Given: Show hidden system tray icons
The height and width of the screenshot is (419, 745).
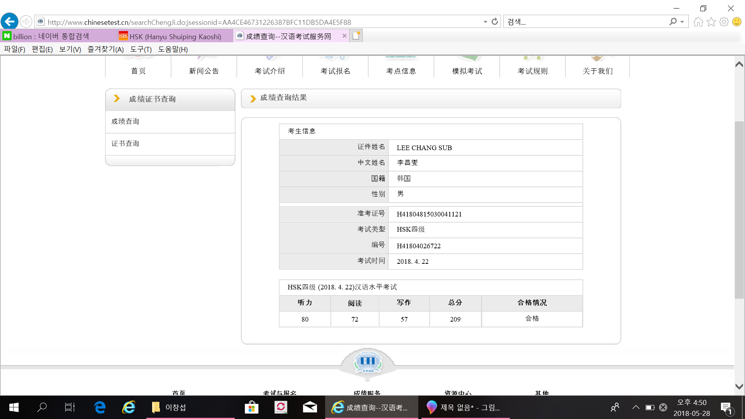Looking at the screenshot, I should (636, 407).
